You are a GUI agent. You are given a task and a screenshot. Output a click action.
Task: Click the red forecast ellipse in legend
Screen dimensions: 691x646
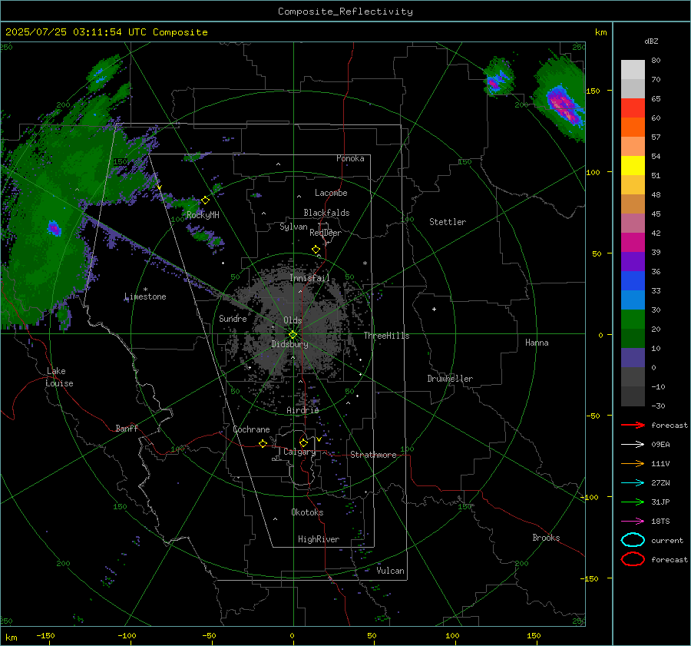(633, 559)
